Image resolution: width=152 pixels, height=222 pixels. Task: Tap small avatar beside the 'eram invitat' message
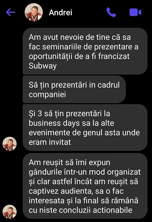(10, 144)
